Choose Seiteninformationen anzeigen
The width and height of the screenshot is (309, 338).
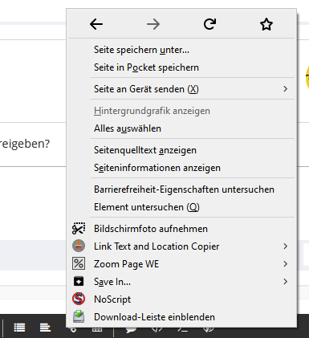181,168
